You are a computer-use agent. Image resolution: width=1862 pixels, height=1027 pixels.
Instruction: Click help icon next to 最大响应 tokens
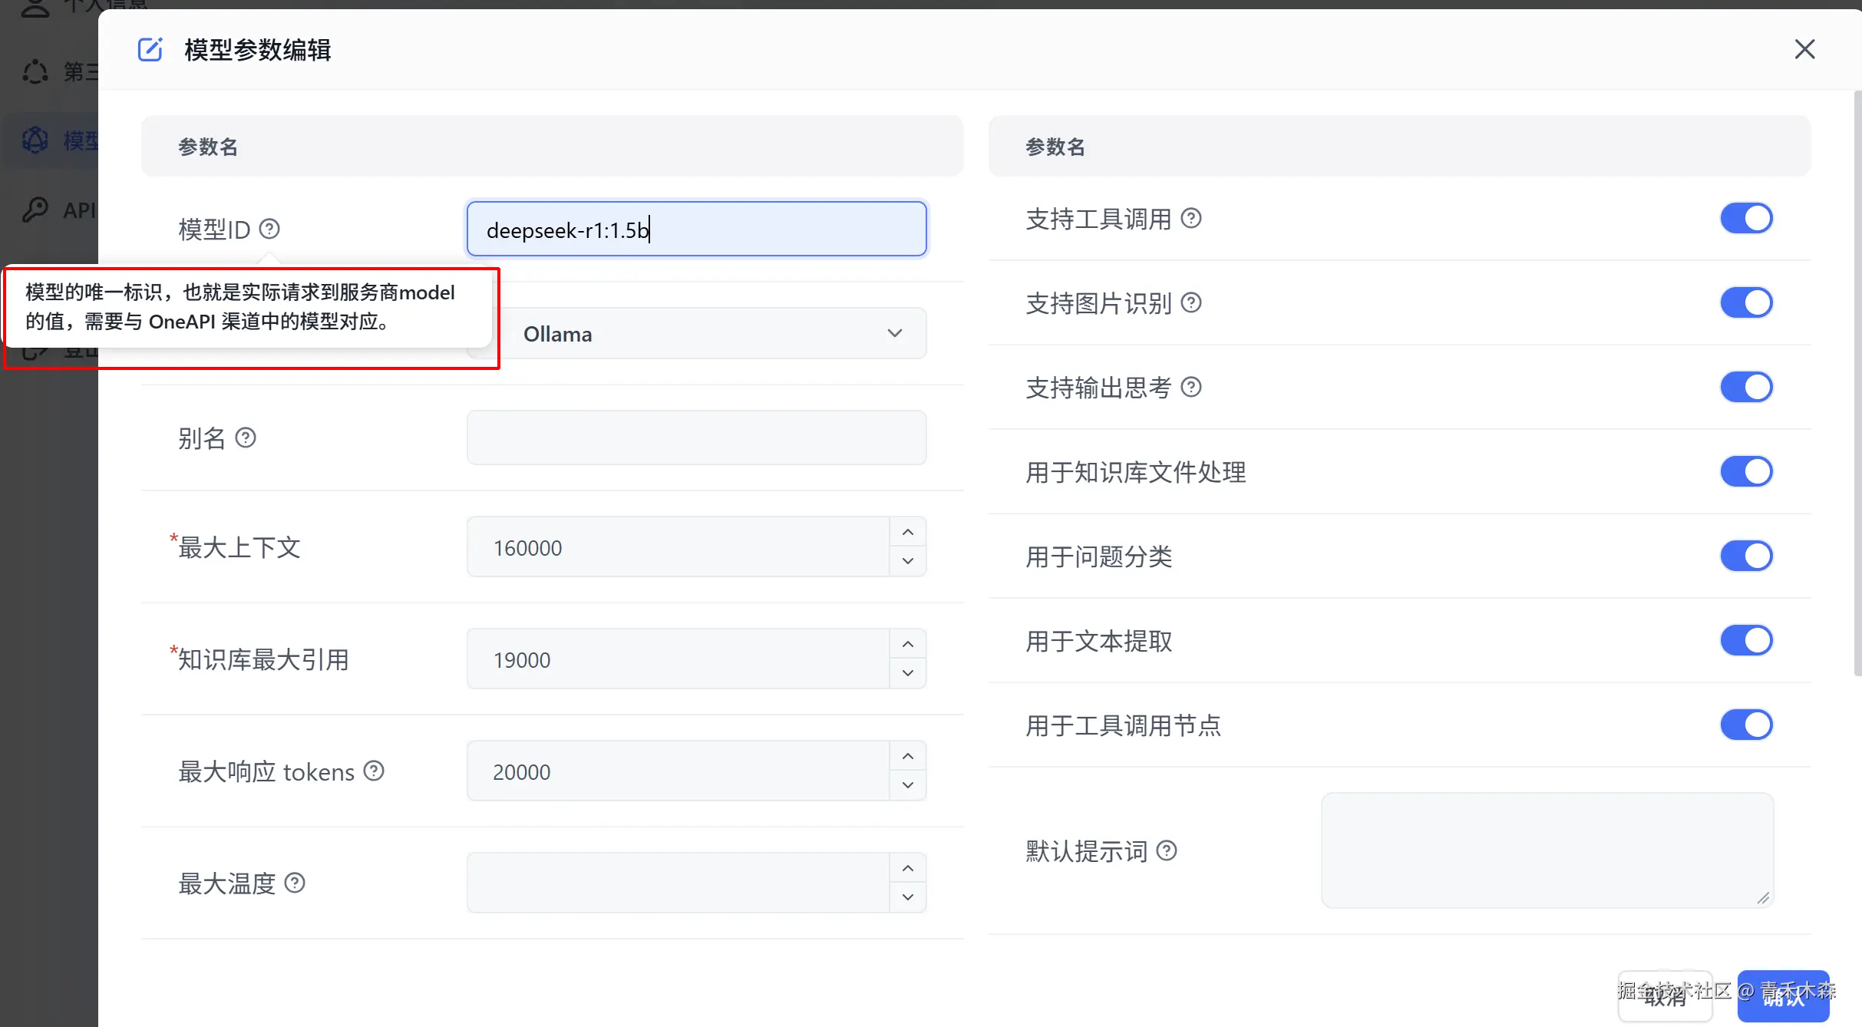click(x=374, y=771)
